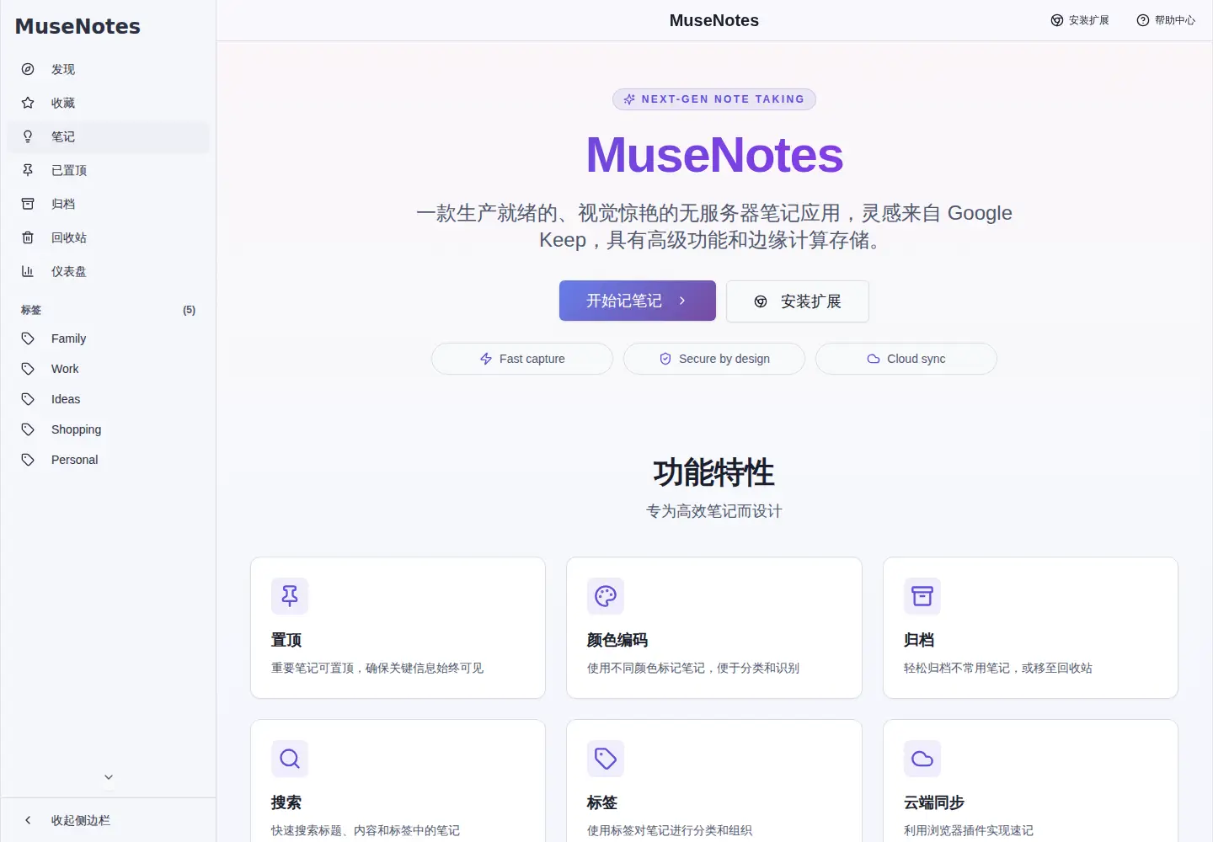The width and height of the screenshot is (1213, 842).
Task: Select the 笔记 item in the sidebar
Action: click(108, 136)
